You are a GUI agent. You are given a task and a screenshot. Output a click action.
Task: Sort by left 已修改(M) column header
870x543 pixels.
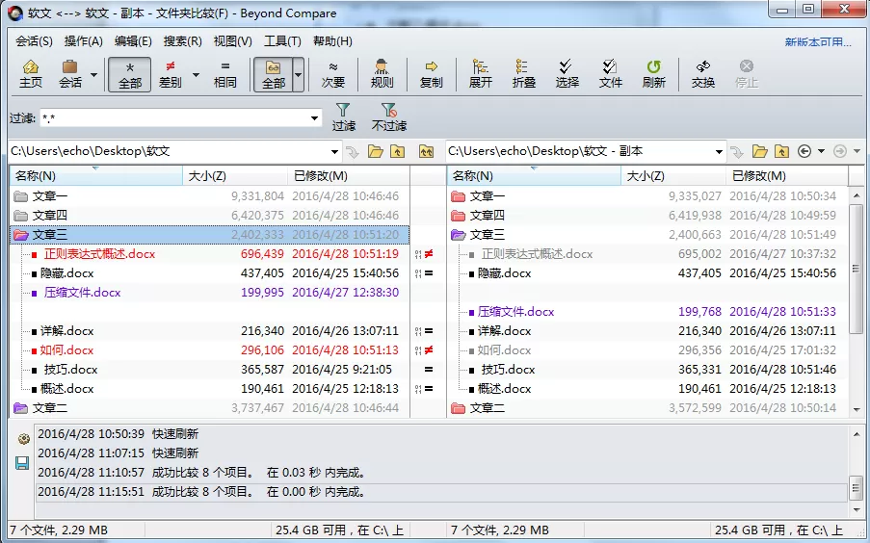(x=349, y=176)
